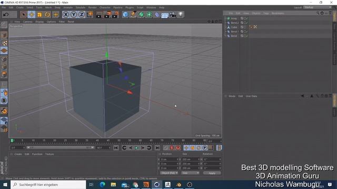Screen dimensions: 337x189
Task: Click Render to Picture Viewer icon
Action: [x=107, y=15]
